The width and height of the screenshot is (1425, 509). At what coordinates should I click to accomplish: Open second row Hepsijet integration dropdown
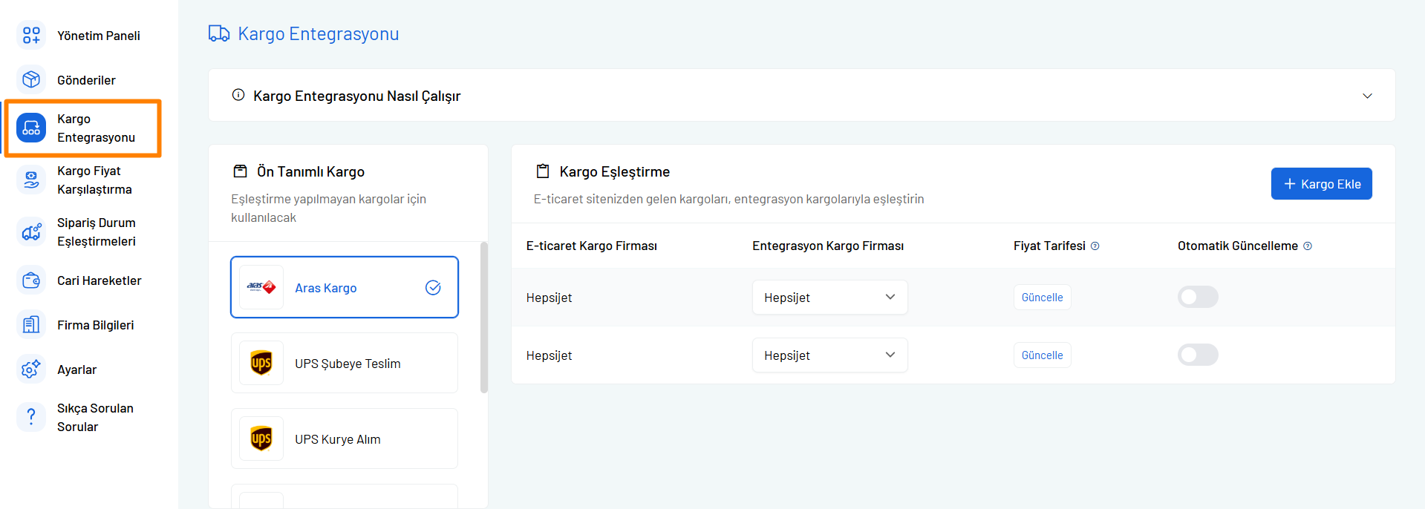[x=829, y=355]
